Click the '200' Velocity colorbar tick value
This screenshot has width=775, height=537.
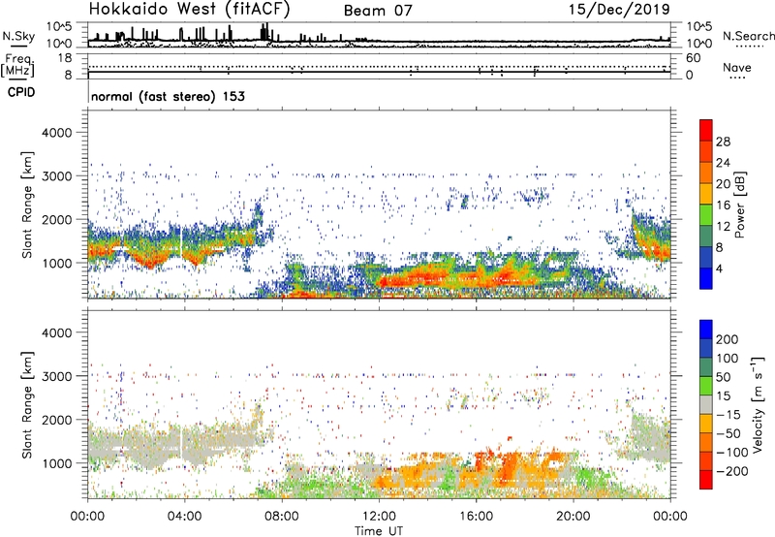[x=728, y=339]
